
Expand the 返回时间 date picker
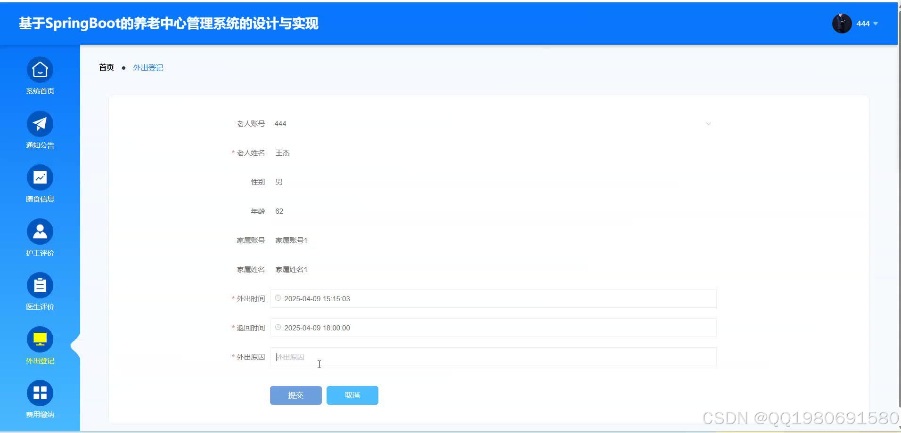pyautogui.click(x=471, y=328)
